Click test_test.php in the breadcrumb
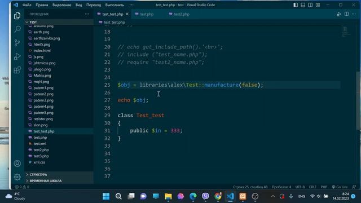The height and width of the screenshot is (203, 361). [x=115, y=23]
